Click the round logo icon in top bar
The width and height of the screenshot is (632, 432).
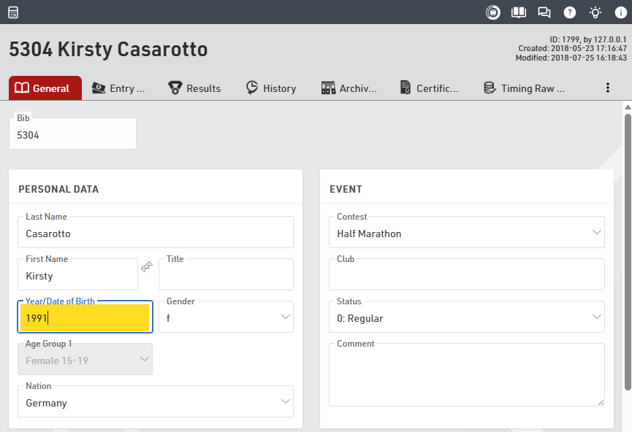pos(493,12)
